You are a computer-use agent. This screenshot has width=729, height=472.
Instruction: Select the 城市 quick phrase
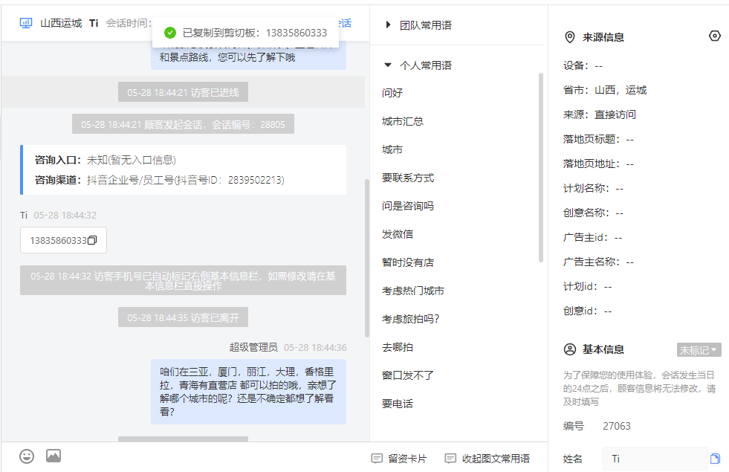click(x=392, y=149)
